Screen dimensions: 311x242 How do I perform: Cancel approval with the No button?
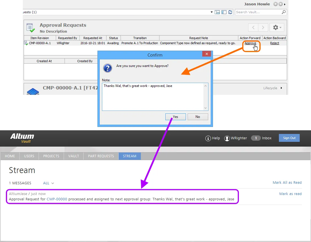(198, 117)
